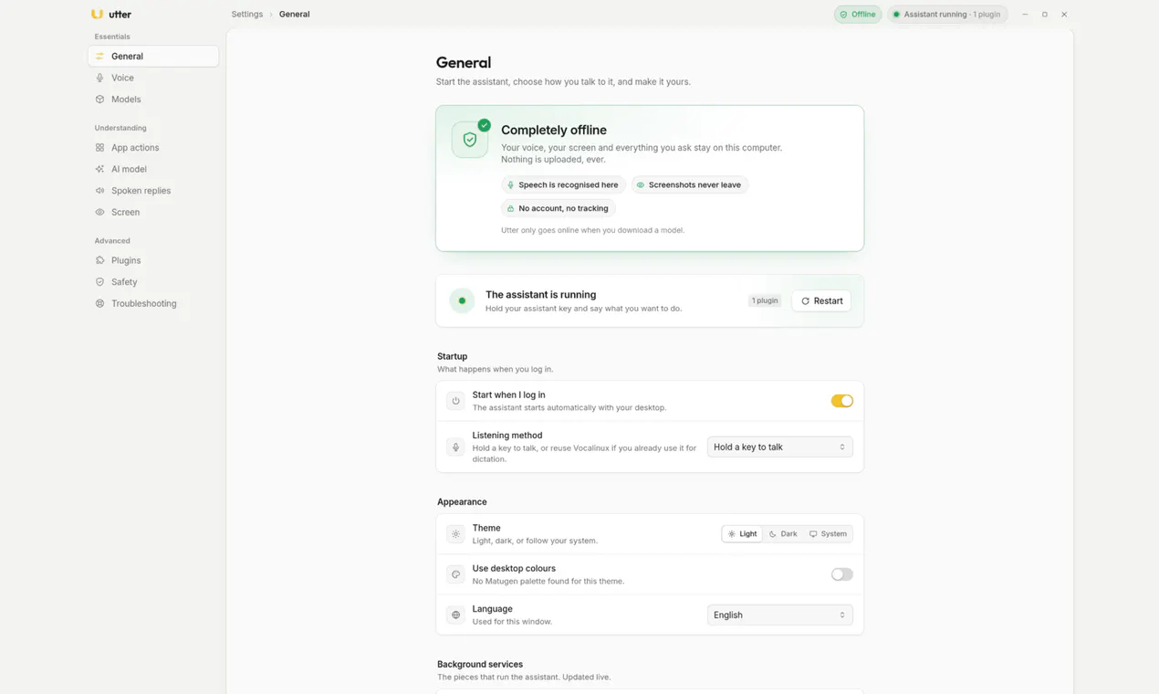Click the General sliders icon in sidebar
Screen dimensions: 1159x694
(99, 57)
